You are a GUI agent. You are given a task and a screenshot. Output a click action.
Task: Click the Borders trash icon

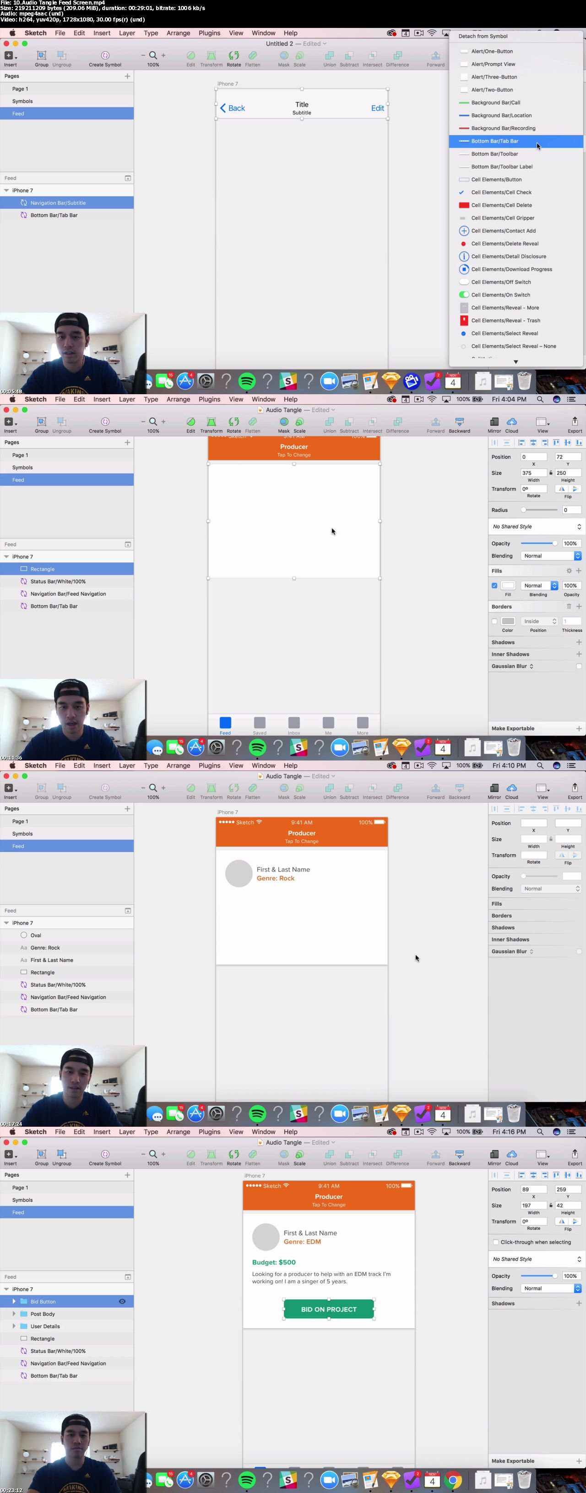[569, 606]
